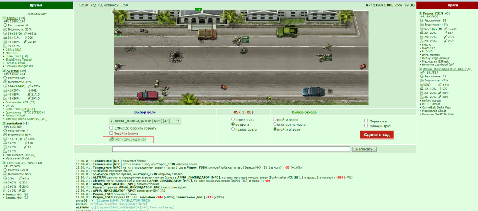Open зомбибой profile link in friends list

pos(14,123)
